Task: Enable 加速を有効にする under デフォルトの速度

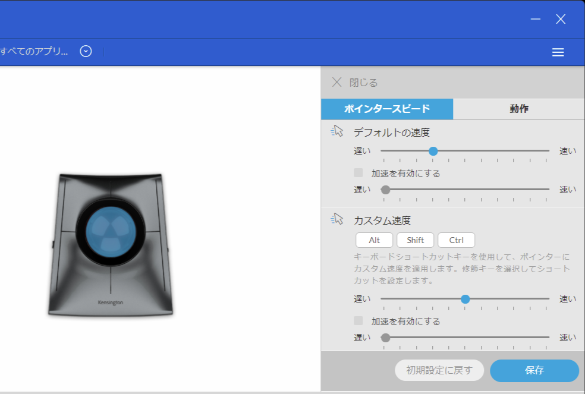Action: click(x=358, y=173)
